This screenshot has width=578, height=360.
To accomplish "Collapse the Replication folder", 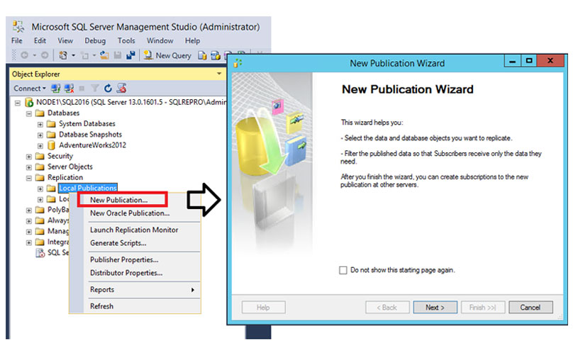I will coord(29,178).
